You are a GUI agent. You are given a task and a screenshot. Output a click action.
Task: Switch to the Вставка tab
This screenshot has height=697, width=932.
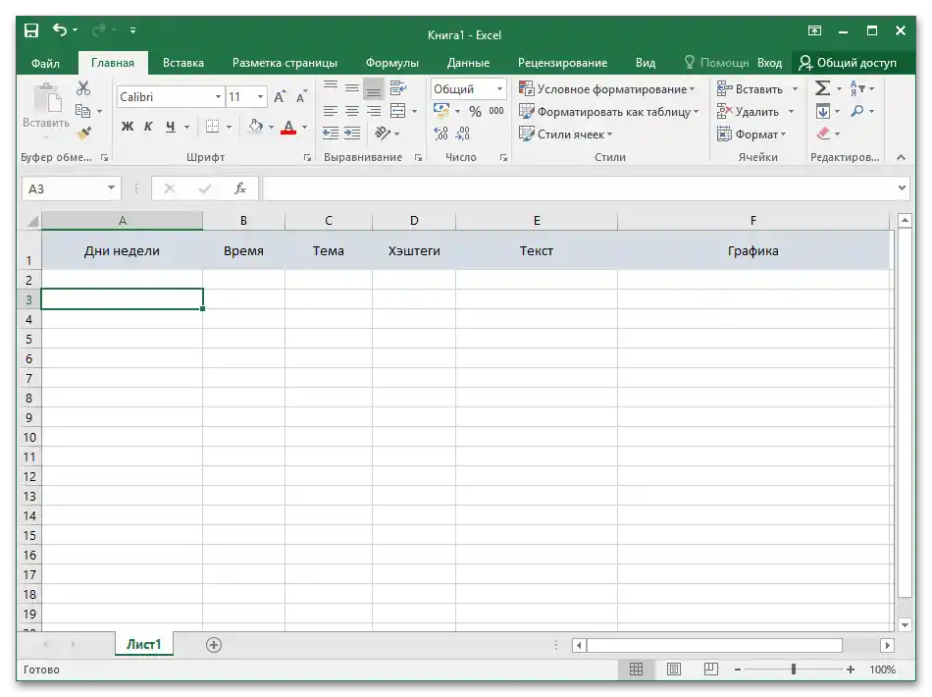pos(183,63)
